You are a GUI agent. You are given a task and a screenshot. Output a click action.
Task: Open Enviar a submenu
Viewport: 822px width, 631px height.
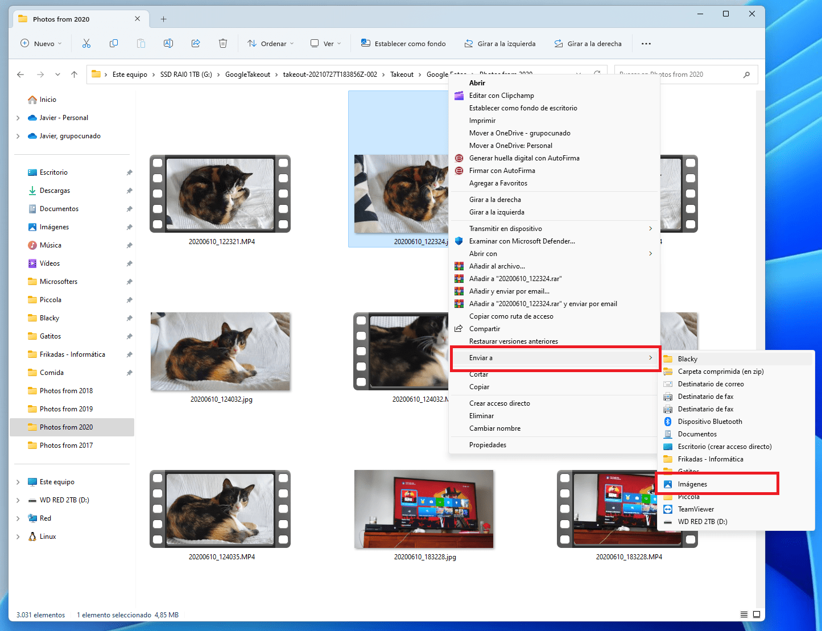tap(555, 358)
